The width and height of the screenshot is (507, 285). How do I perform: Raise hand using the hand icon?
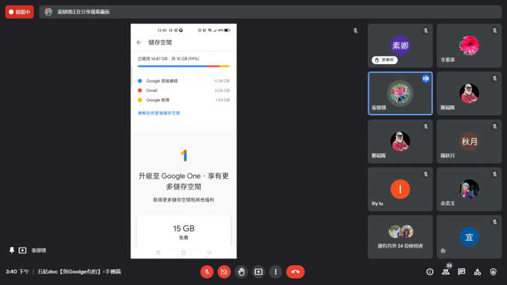pyautogui.click(x=241, y=272)
